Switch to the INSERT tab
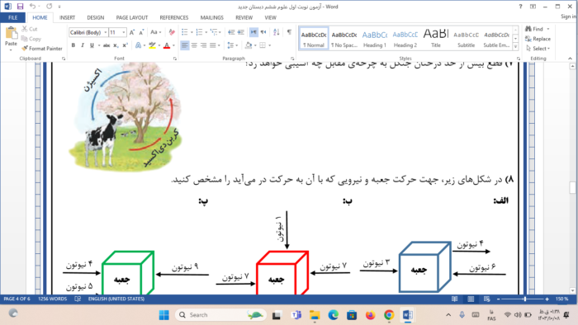This screenshot has width=578, height=325. pos(67,17)
